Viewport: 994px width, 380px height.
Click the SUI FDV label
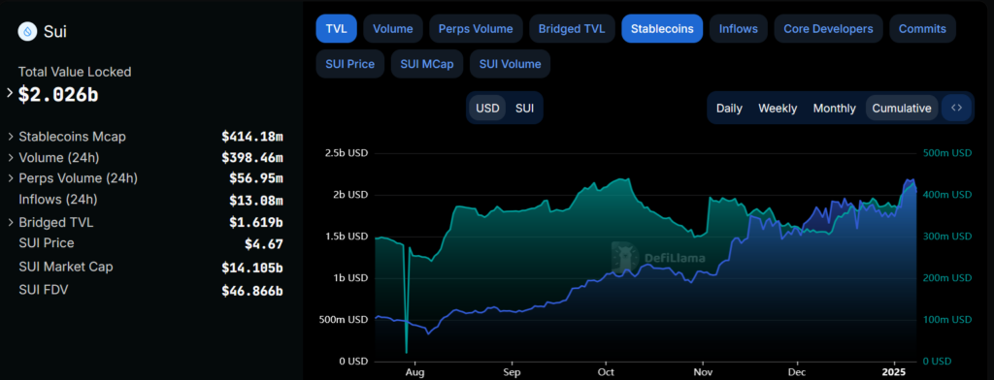coord(43,290)
